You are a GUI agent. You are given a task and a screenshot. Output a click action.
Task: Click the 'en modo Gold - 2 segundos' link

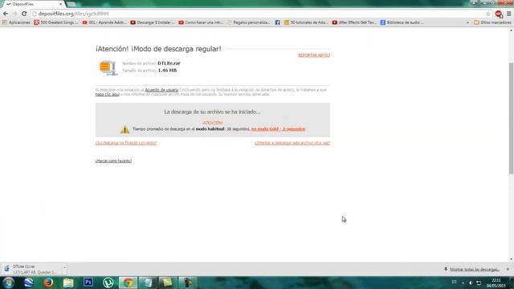[278, 129]
